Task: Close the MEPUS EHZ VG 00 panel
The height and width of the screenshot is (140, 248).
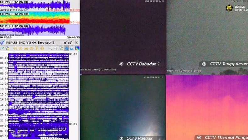Action: 76,42
